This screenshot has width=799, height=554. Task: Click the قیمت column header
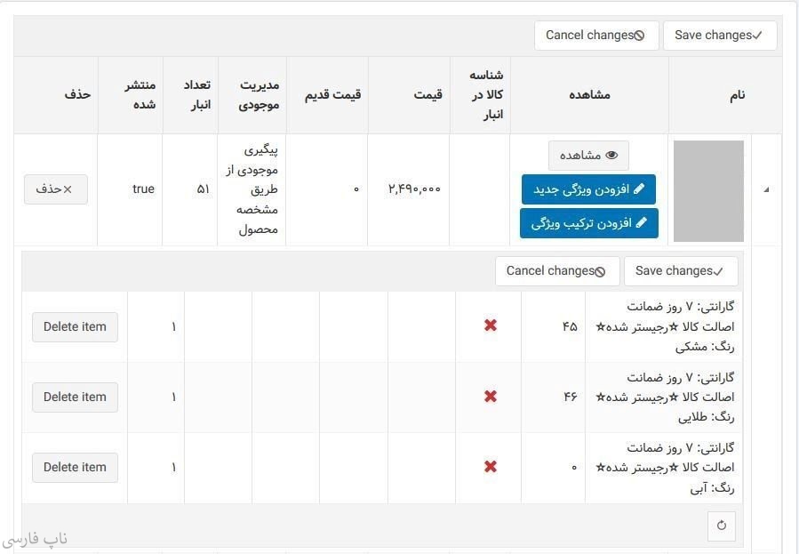pos(427,95)
